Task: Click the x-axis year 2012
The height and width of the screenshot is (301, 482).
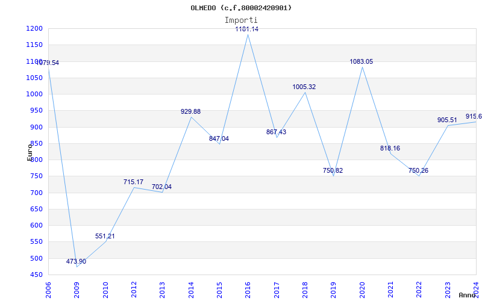Action: 134,290
